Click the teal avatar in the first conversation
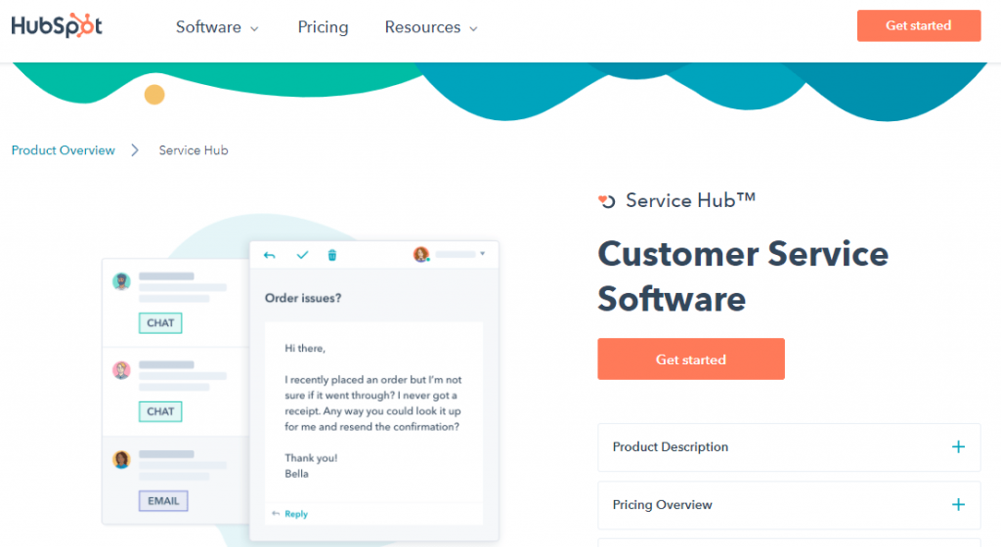Image resolution: width=1001 pixels, height=547 pixels. 121,281
